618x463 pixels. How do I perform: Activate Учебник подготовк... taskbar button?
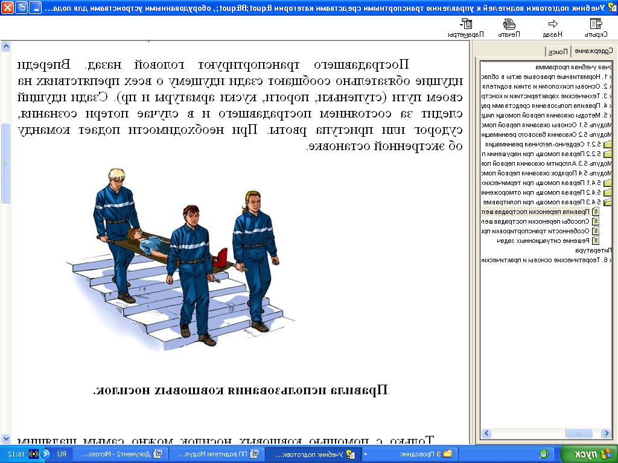coord(313,455)
